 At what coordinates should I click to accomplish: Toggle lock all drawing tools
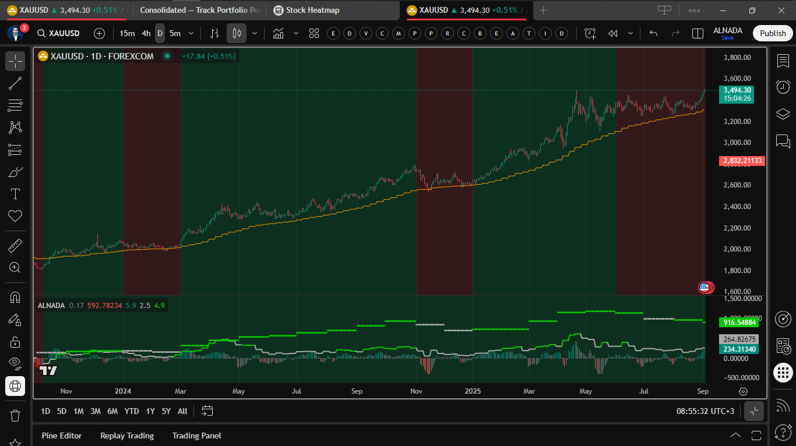point(15,342)
